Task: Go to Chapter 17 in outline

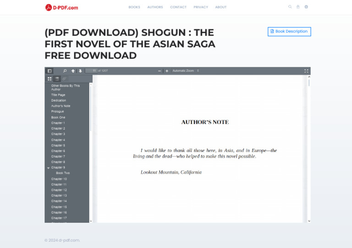Action: click(59, 218)
